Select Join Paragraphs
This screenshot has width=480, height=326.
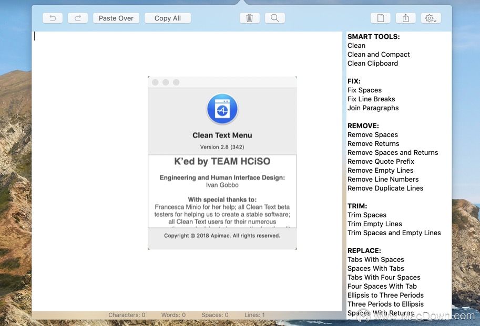pyautogui.click(x=373, y=108)
